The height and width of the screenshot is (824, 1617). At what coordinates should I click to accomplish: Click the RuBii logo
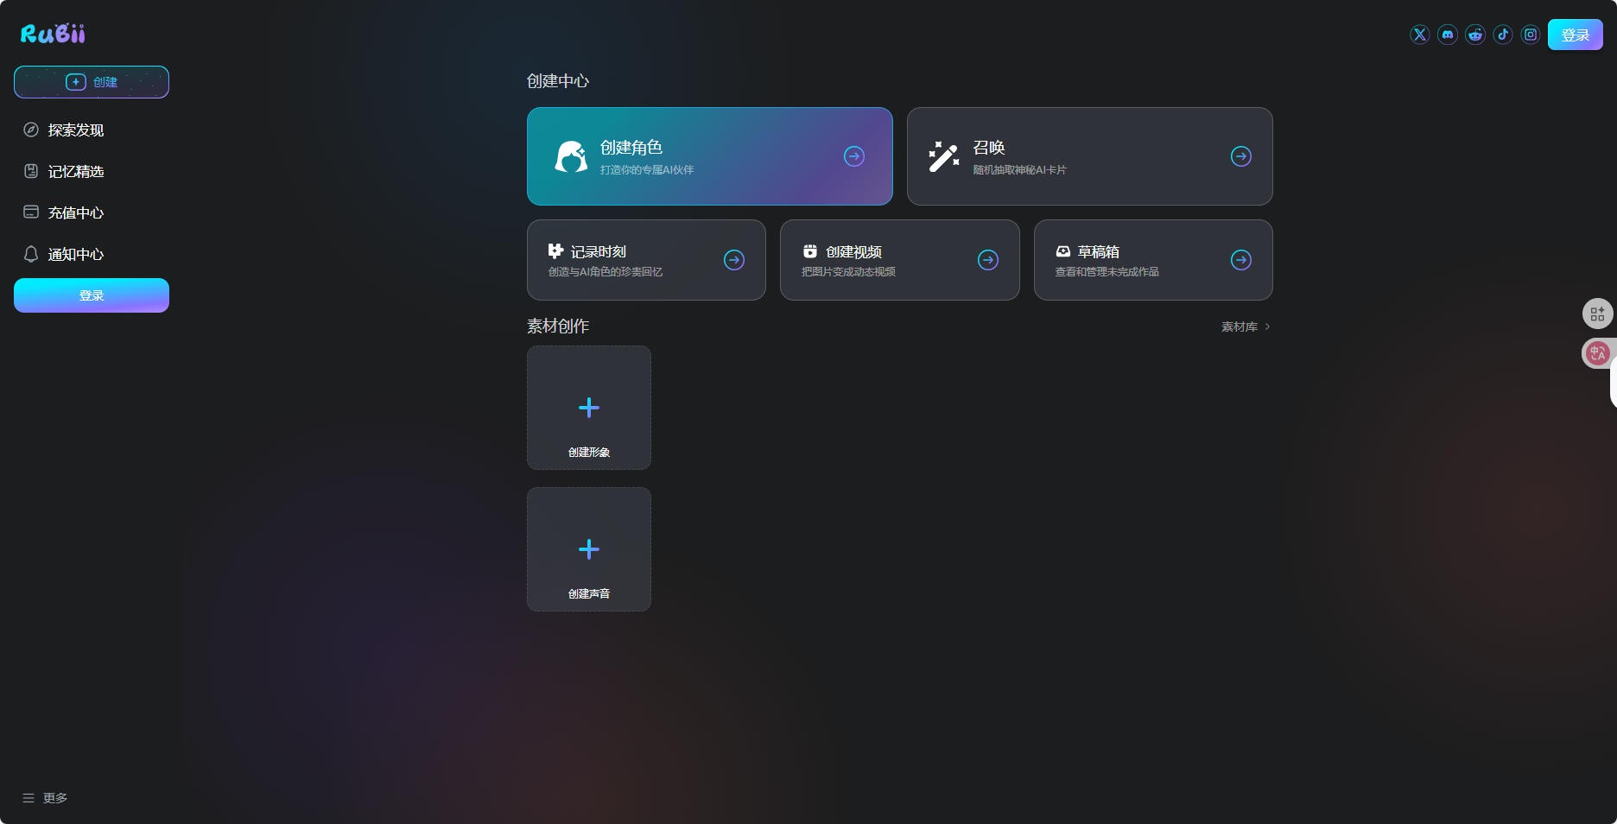point(53,34)
